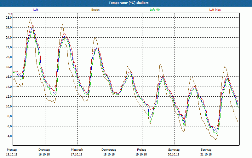Viewport: 252px width, 158px height.
Task: Click the 'Sonntag' day label
Action: point(206,150)
